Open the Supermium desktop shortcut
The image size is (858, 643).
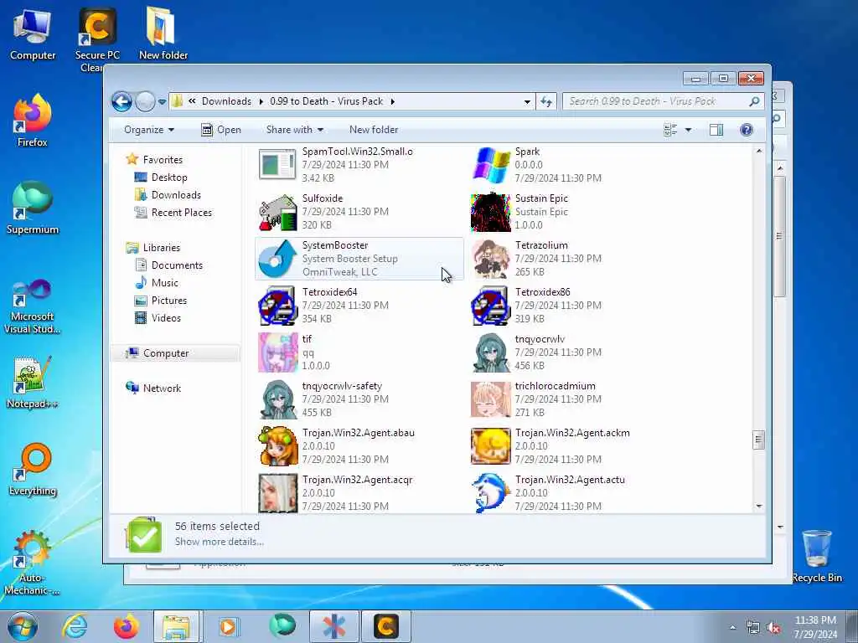[x=33, y=208]
